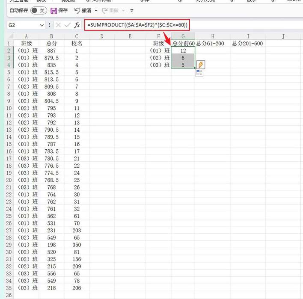Click score cell 780.5

[51, 159]
